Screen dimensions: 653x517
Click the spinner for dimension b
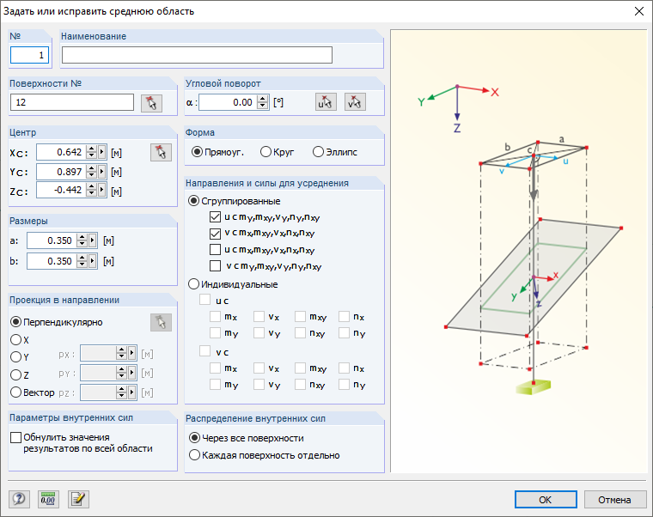tap(82, 261)
